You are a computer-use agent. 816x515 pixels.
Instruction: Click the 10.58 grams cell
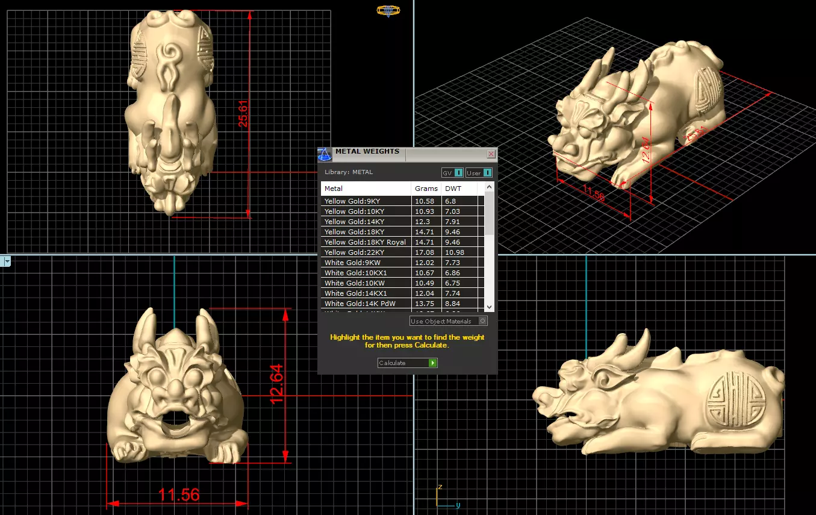point(426,201)
